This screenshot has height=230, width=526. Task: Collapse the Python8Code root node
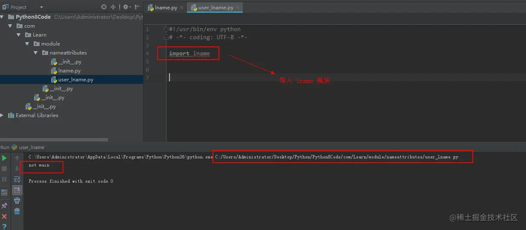pyautogui.click(x=2, y=17)
